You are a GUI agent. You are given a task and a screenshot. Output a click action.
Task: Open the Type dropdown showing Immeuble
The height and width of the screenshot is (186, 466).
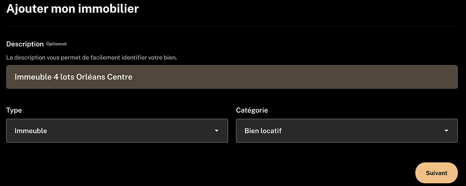(x=117, y=131)
